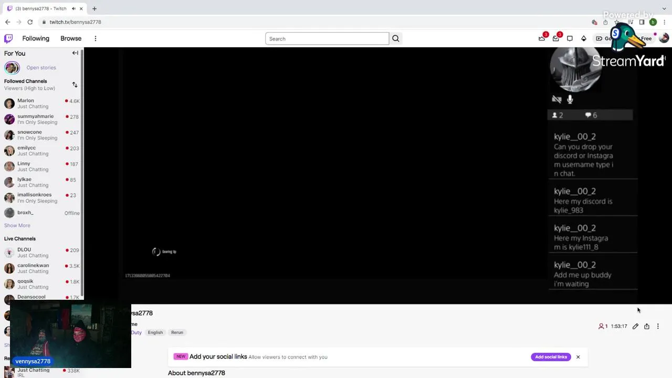Open stream options three-dot menu

(658, 326)
